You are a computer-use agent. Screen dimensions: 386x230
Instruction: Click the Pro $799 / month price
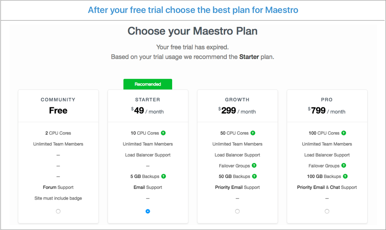[327, 111]
